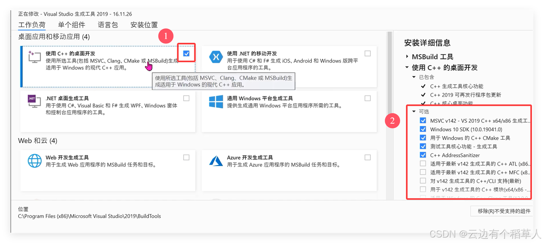Viewport: 543px width, 243px height.
Task: Check the 通用 Windows 平台生成工具 checkbox
Action: pos(367,98)
